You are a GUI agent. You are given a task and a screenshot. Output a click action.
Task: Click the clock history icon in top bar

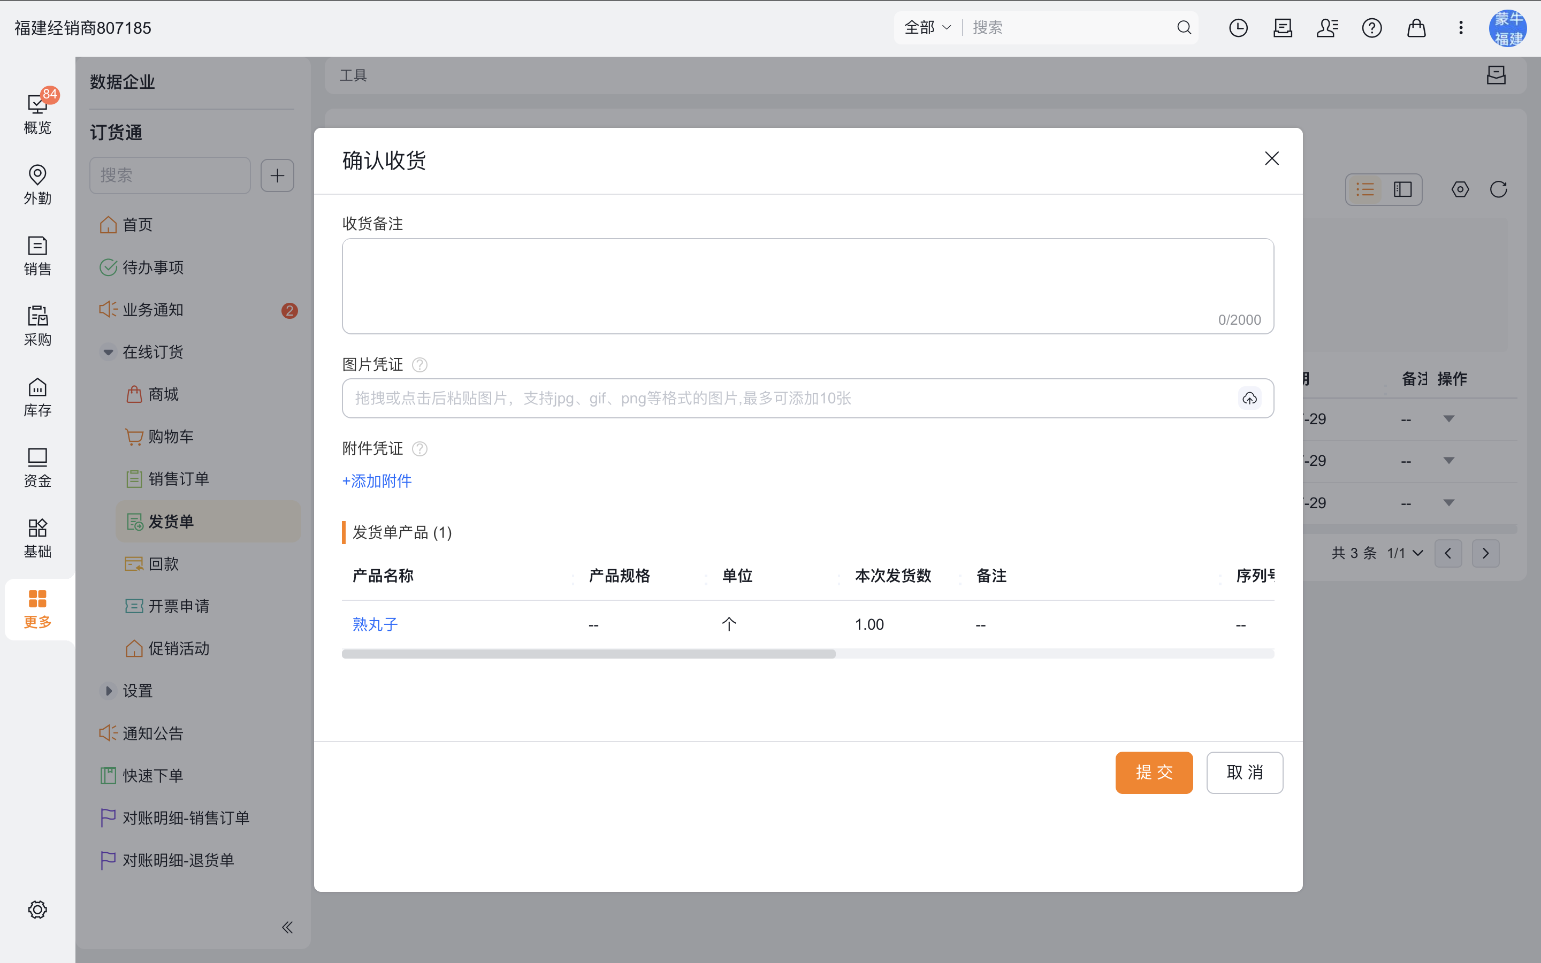pos(1238,28)
